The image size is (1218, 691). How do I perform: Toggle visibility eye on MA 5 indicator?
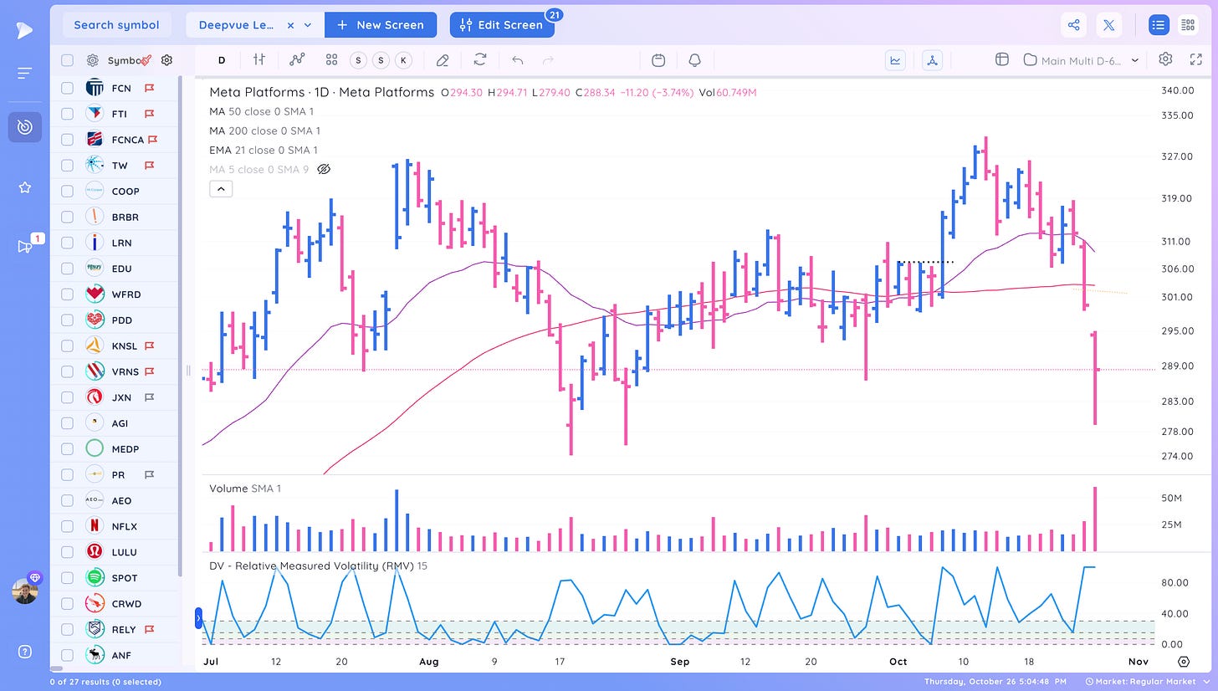pyautogui.click(x=325, y=169)
